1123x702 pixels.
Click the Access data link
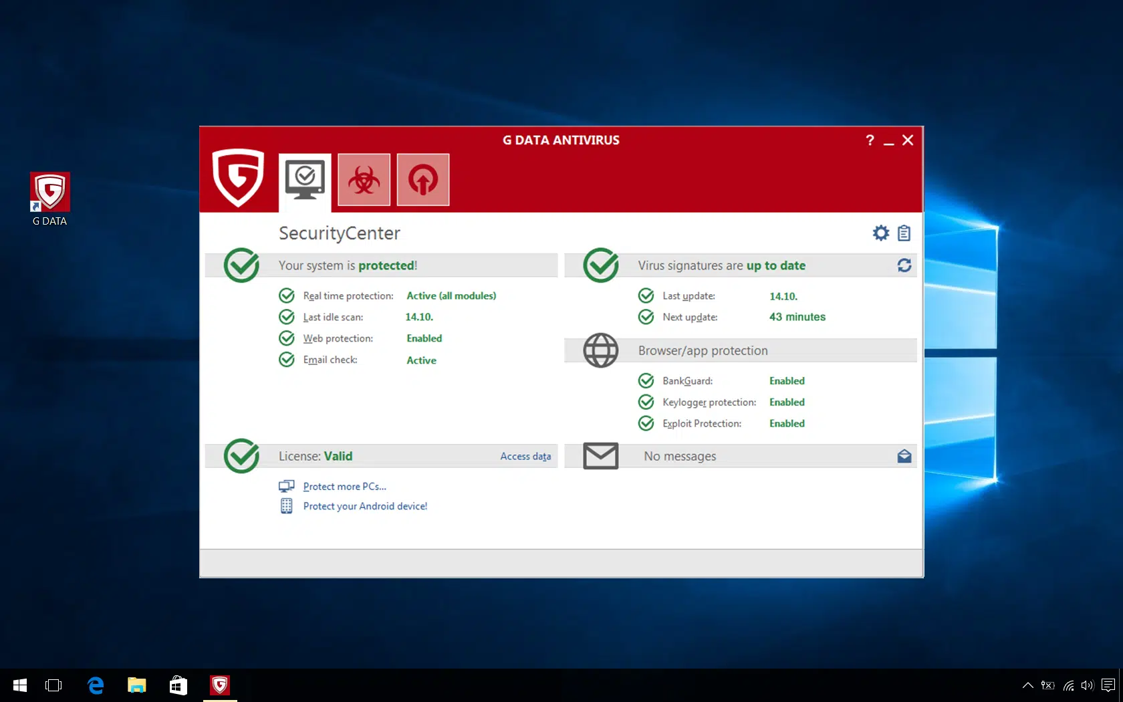coord(525,456)
